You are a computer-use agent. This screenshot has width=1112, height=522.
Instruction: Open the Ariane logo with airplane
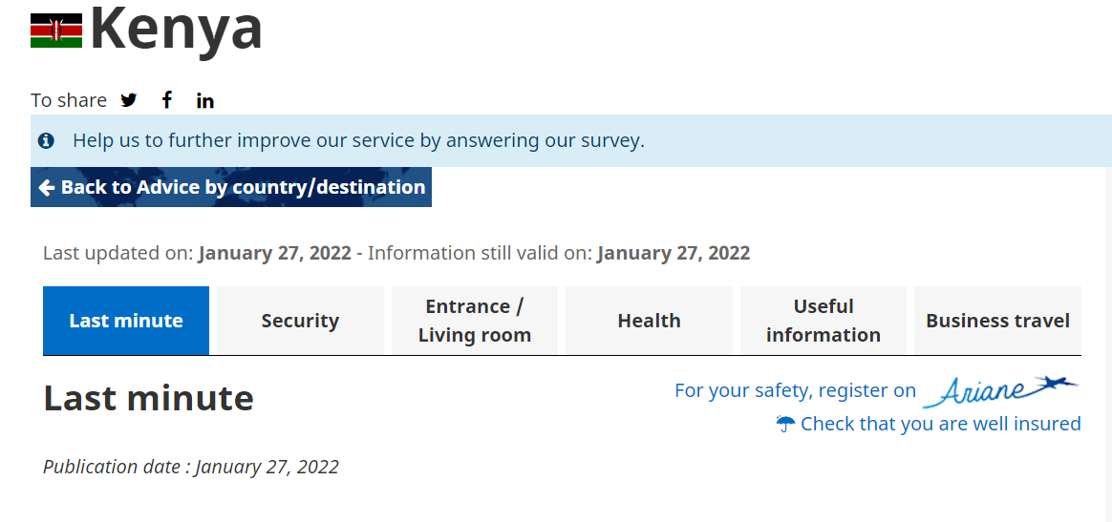(1000, 389)
